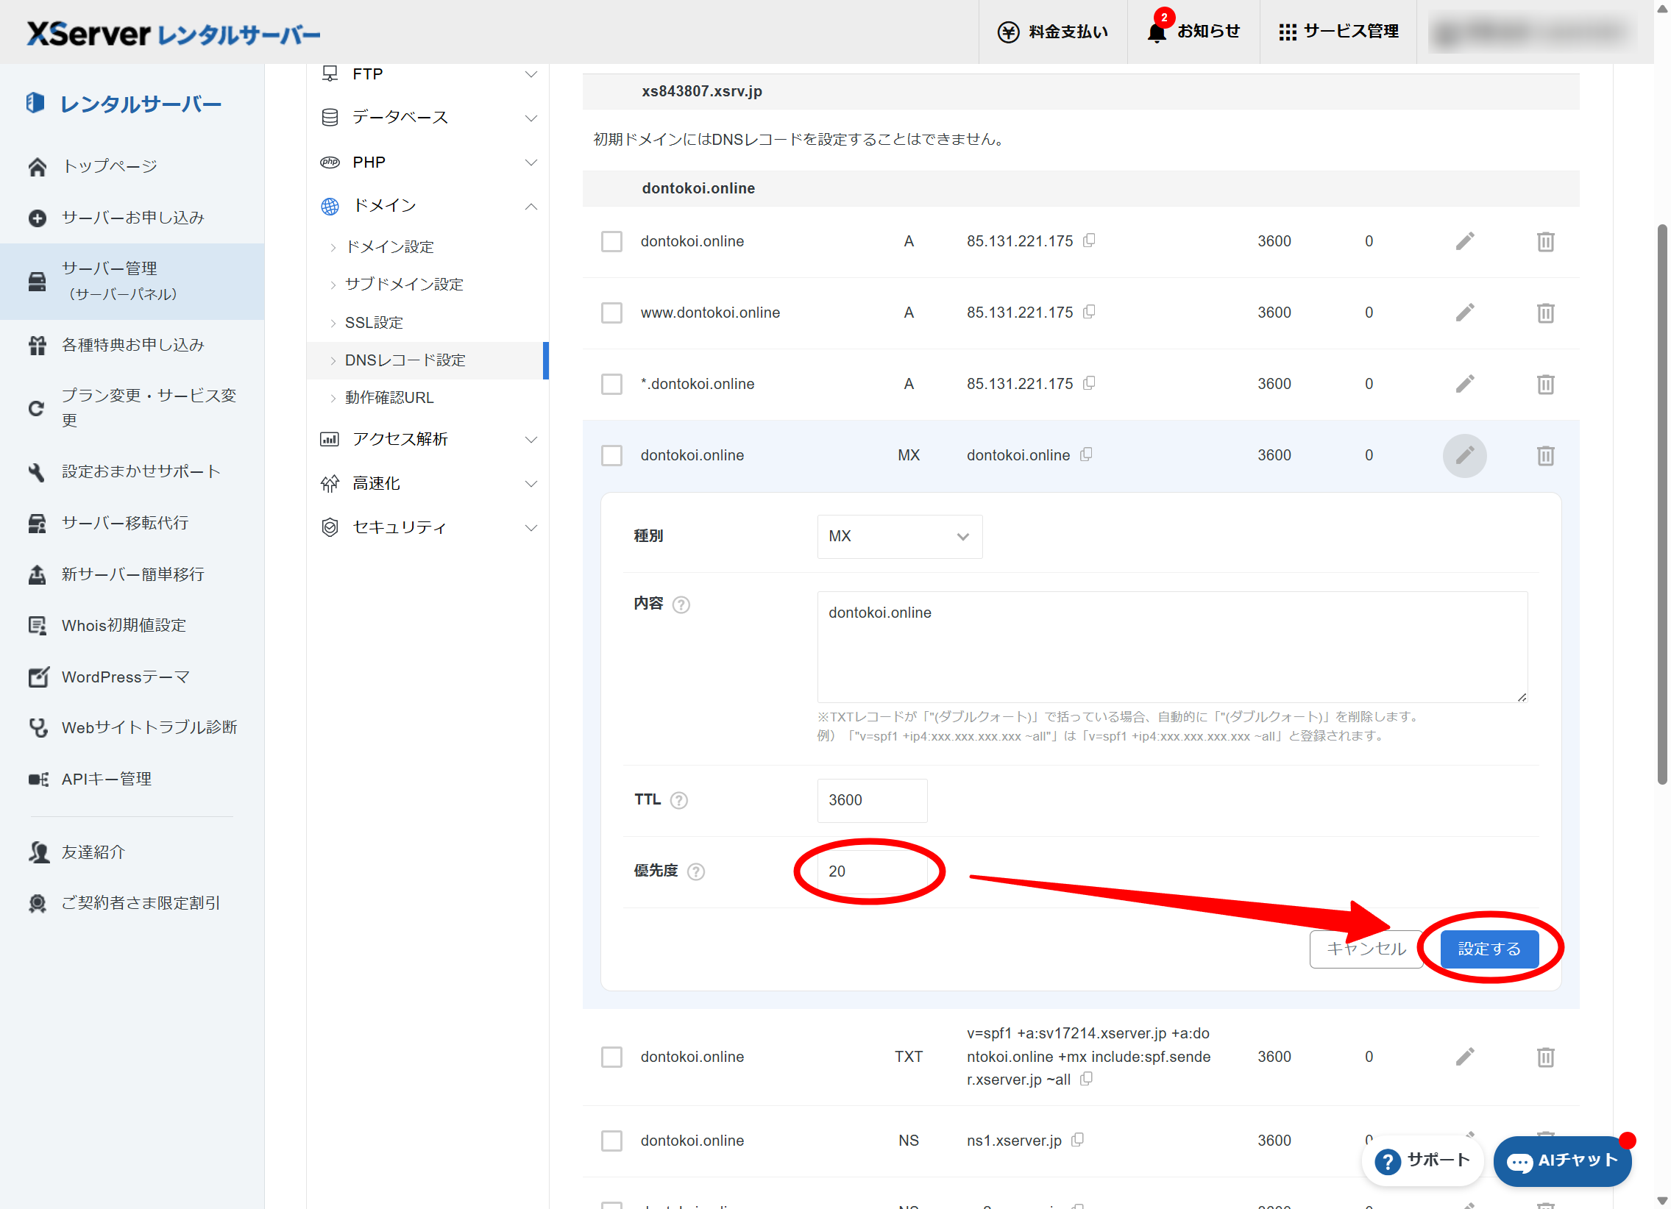Click the TTL input field showing 3600
Image resolution: width=1671 pixels, height=1209 pixels.
coord(872,800)
